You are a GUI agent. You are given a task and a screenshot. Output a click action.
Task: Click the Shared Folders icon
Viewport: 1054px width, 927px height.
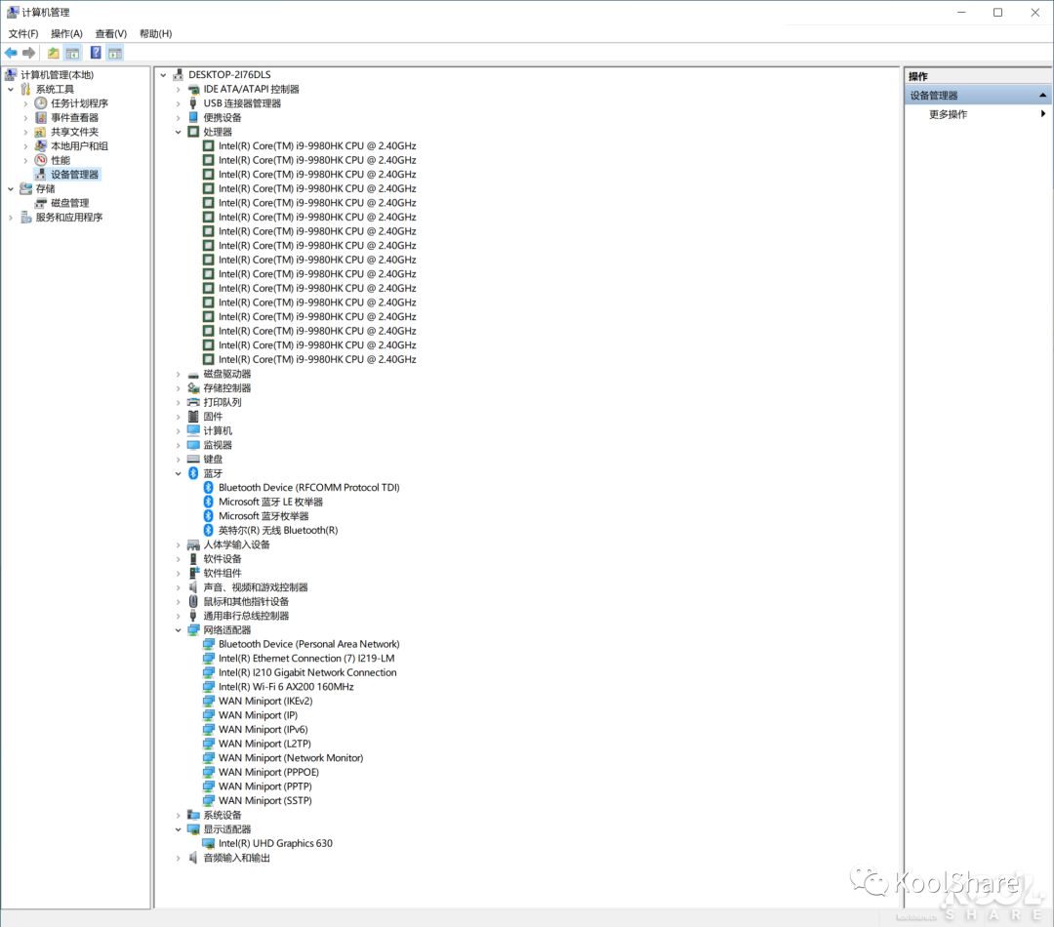click(41, 132)
